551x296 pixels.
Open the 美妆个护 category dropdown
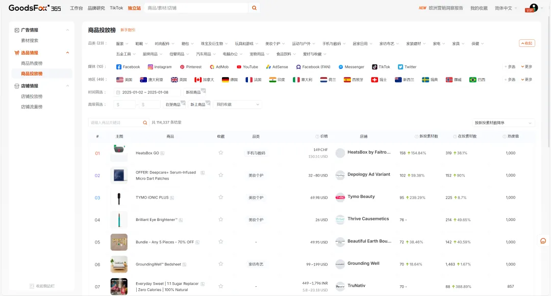(x=275, y=43)
